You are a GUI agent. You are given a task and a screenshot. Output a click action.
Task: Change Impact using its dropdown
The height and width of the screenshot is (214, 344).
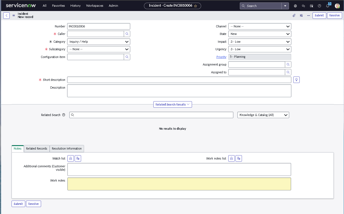(x=259, y=42)
